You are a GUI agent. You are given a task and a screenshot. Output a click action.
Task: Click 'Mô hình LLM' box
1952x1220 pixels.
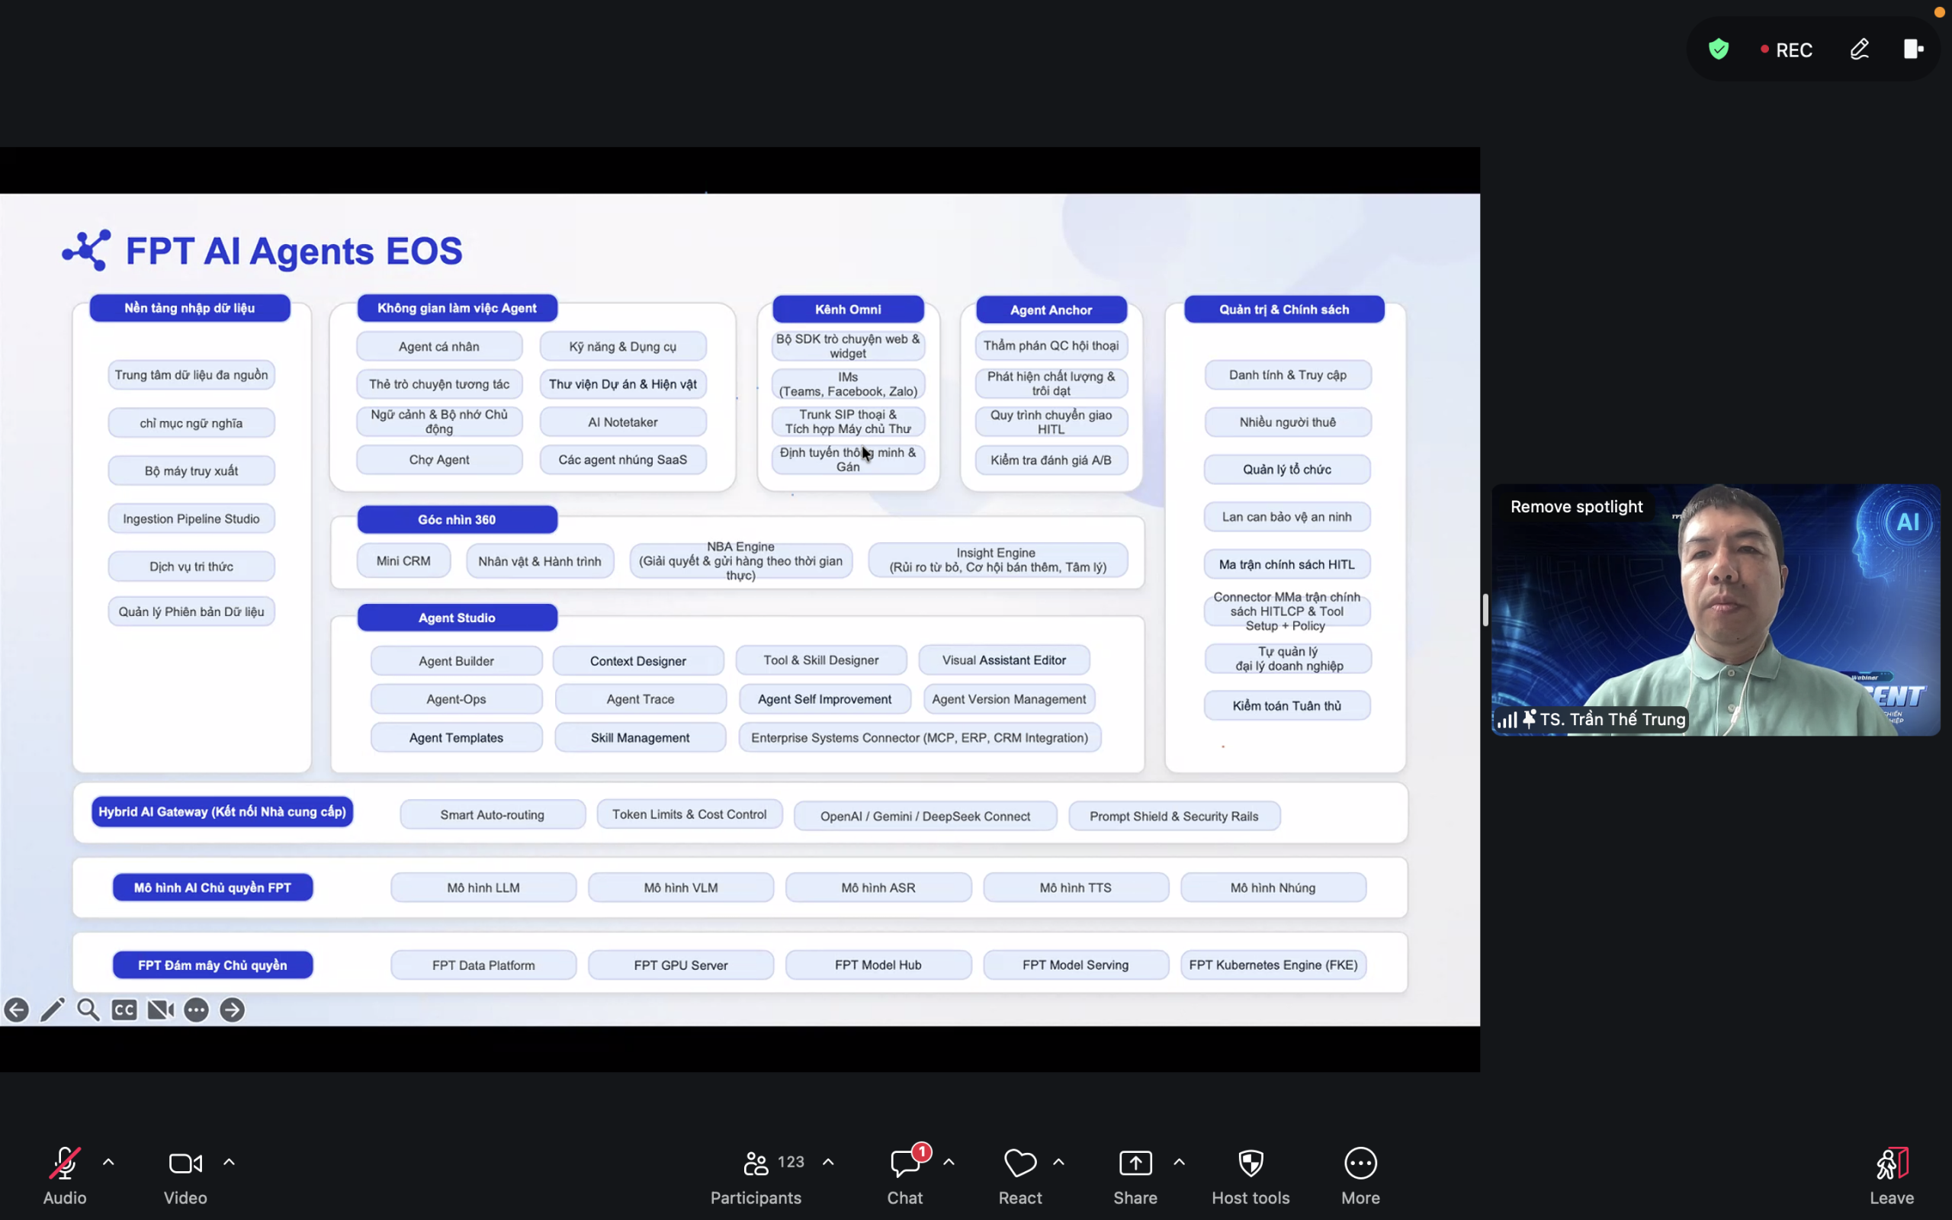(483, 888)
